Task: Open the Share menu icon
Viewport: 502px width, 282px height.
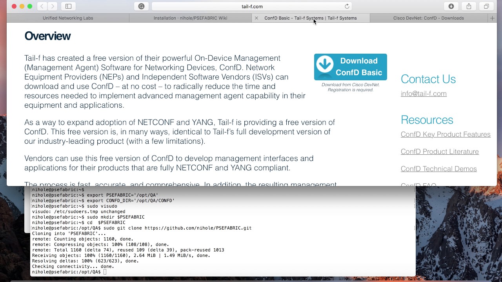Action: [469, 6]
